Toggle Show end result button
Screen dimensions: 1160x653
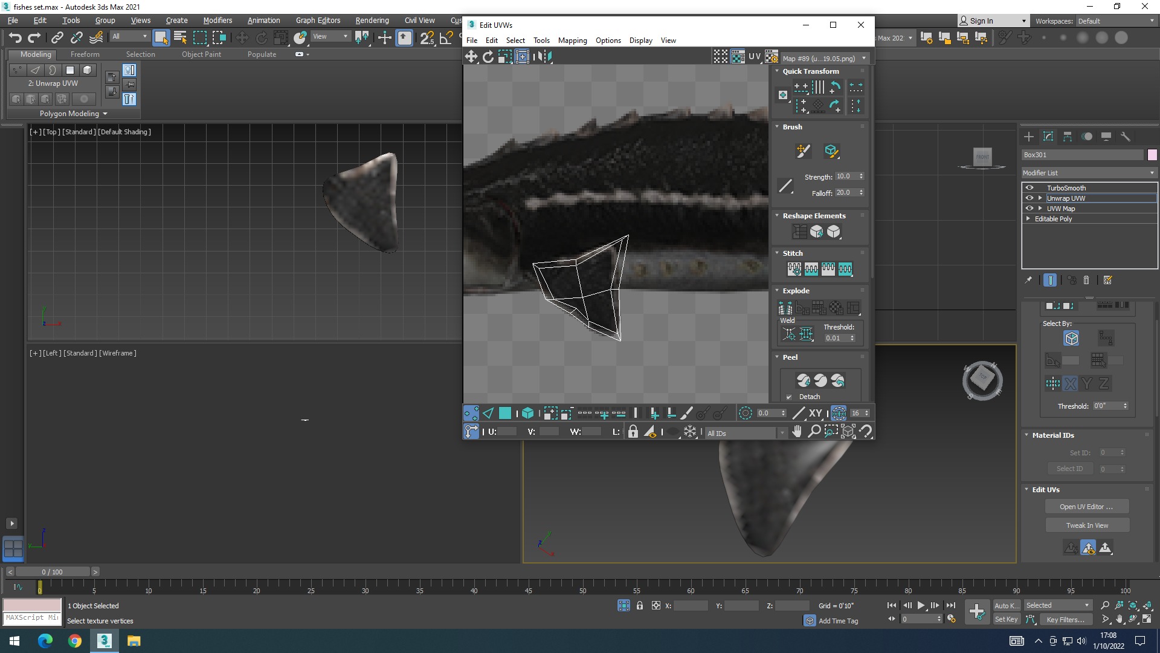pos(1050,280)
